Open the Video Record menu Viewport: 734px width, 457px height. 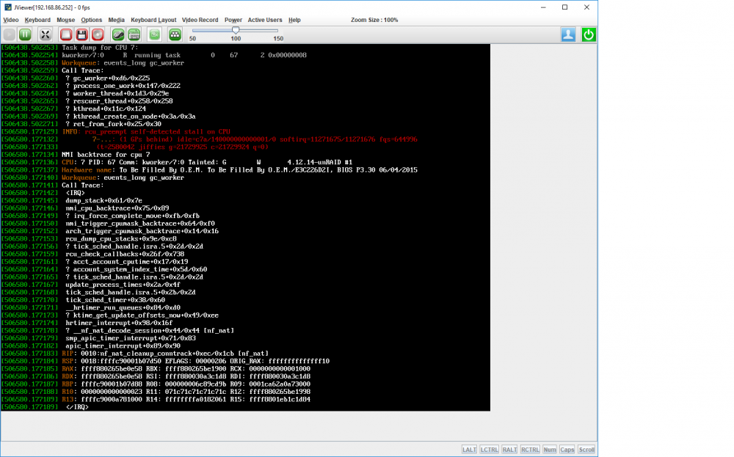click(x=200, y=20)
